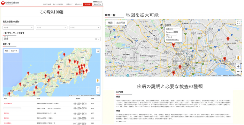This screenshot has width=244, height=125.
Task: Click the red 新規登録 button
Action: pos(87,4)
